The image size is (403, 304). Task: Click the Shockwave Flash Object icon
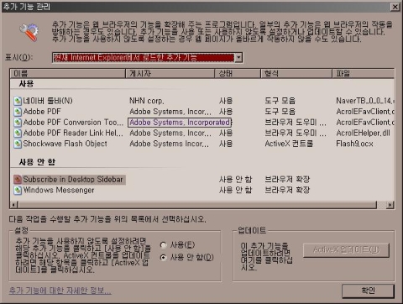click(18, 144)
